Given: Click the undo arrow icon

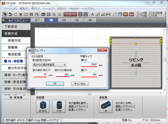Looking at the screenshot, I should [x=10, y=14].
